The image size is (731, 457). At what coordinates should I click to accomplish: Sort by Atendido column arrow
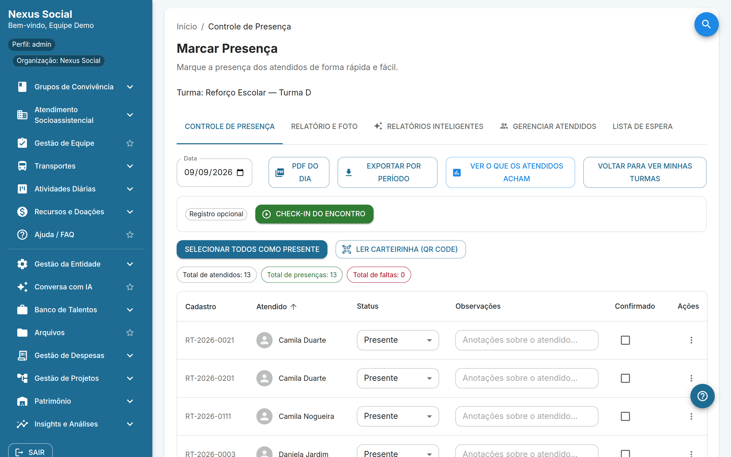click(293, 306)
